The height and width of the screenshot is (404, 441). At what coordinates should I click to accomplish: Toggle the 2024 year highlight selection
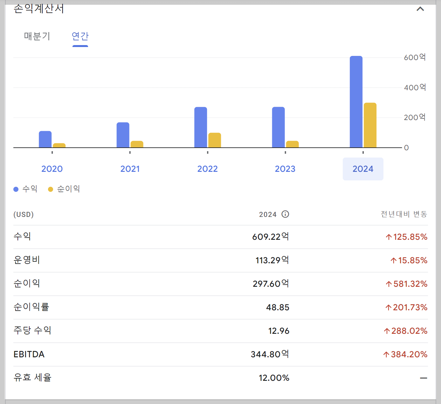click(x=363, y=169)
